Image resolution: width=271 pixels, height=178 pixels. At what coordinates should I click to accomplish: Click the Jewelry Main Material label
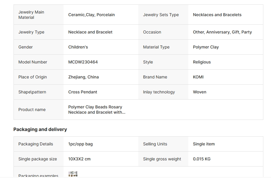pos(31,15)
